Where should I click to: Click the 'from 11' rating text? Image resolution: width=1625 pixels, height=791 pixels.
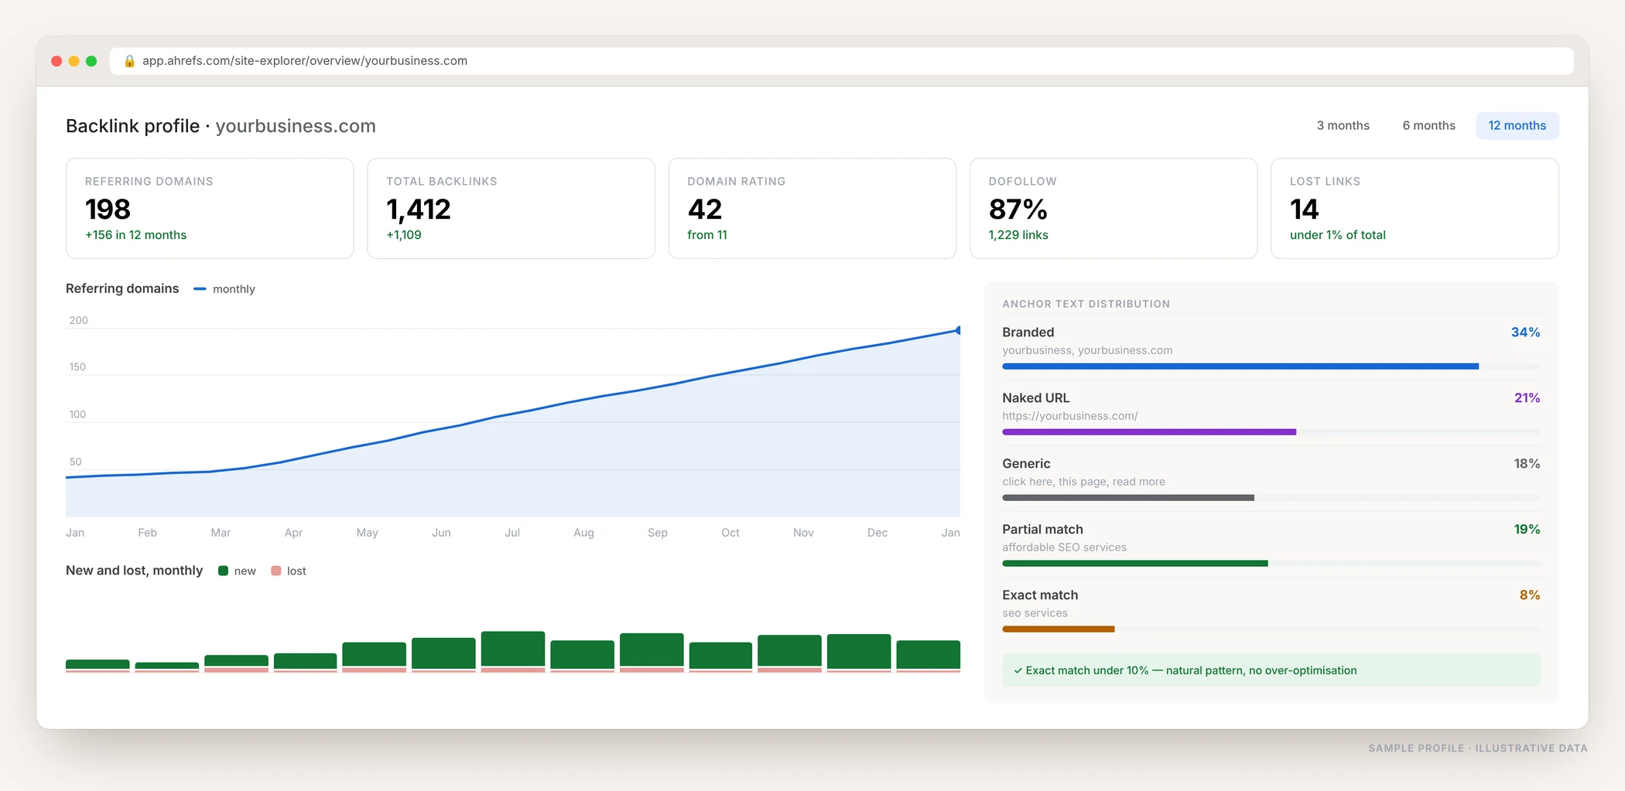click(x=707, y=235)
